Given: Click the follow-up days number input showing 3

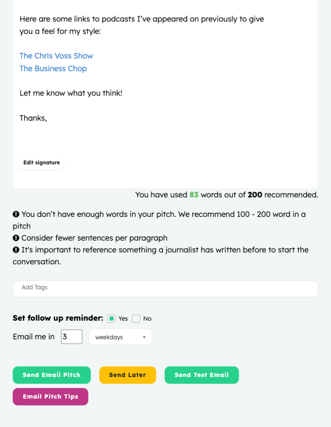Looking at the screenshot, I should [x=71, y=337].
